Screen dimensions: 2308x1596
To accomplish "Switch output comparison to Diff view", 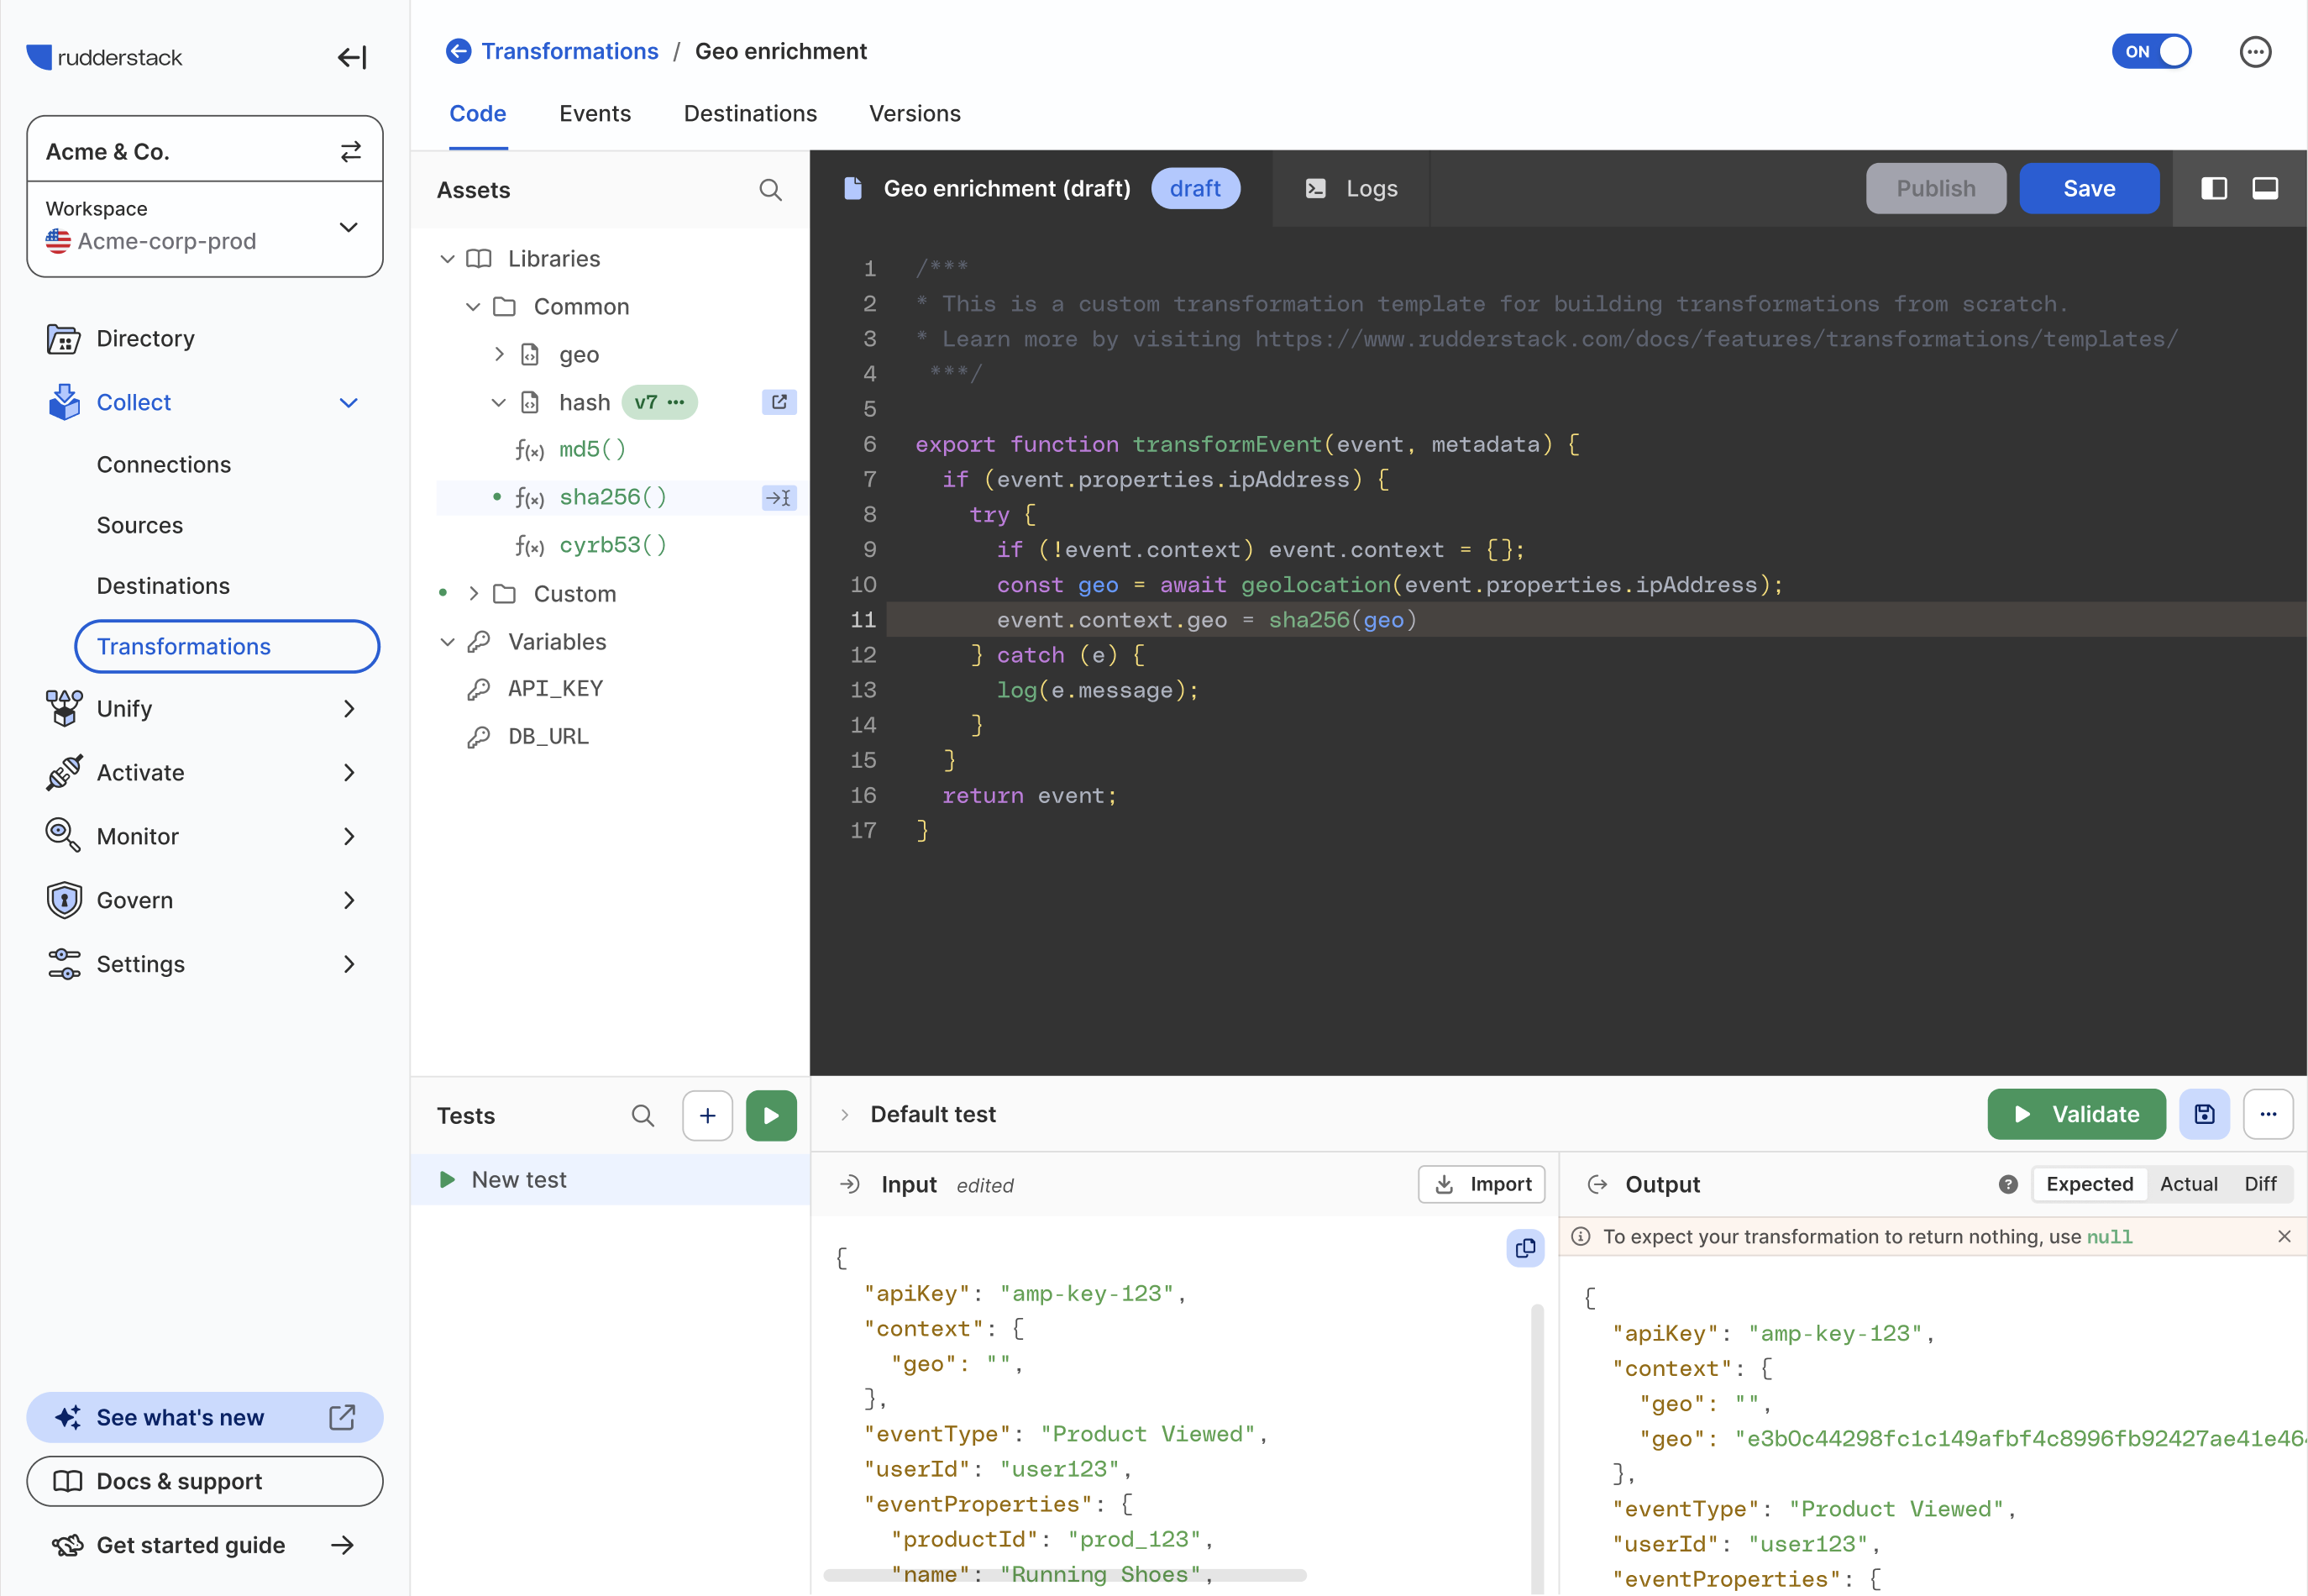I will click(2260, 1184).
